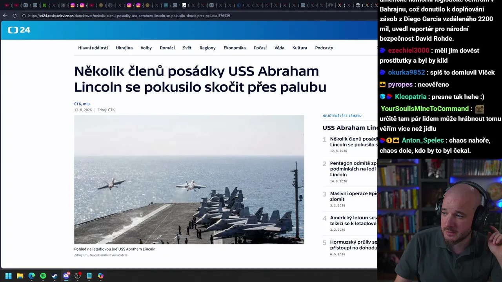Click the article headline about USS Abraham Lincoln
Viewport: 502px width, 282px height.
coord(200,79)
